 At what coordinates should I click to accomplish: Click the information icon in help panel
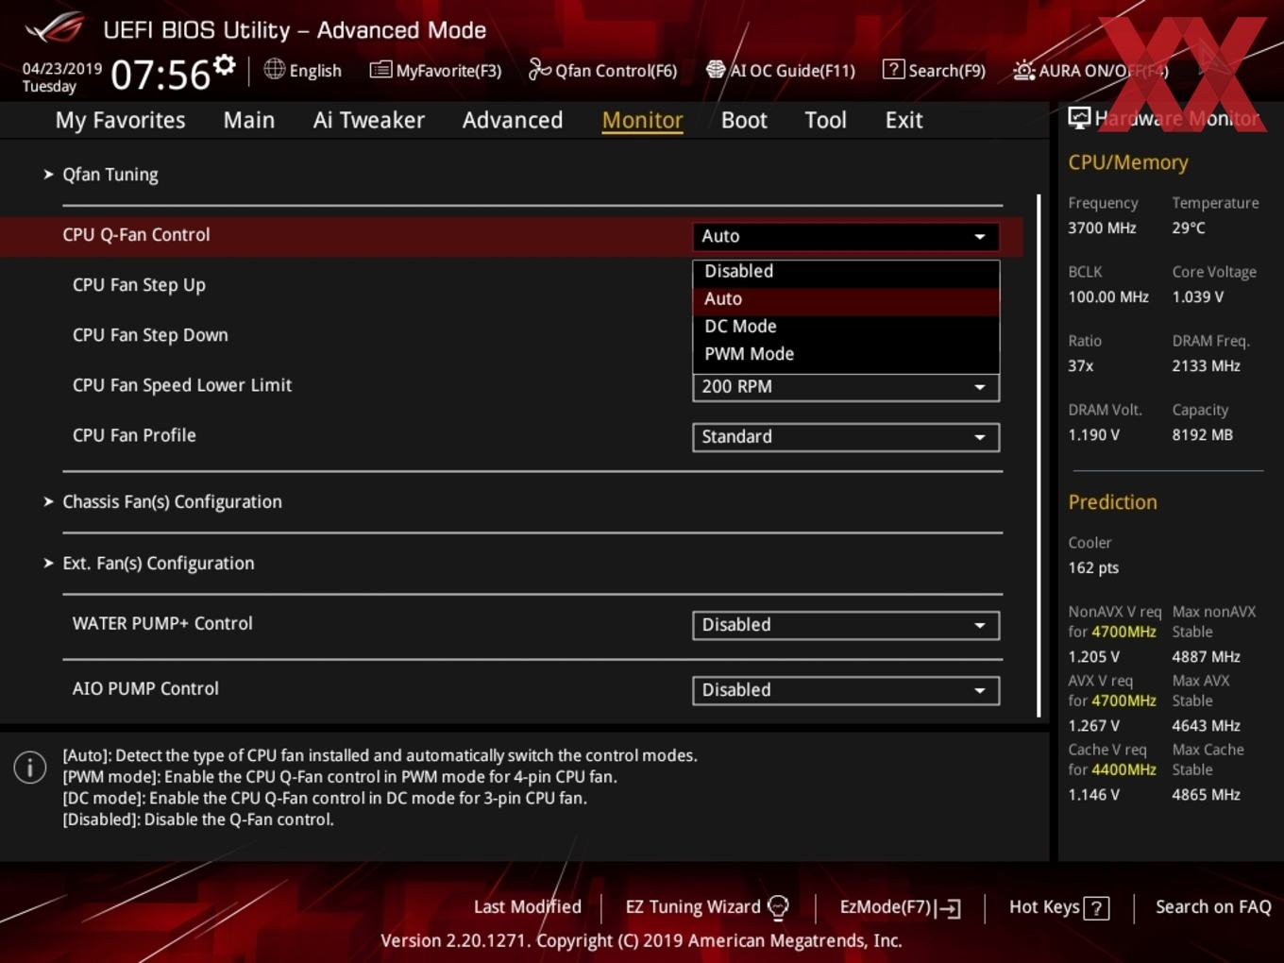click(x=30, y=768)
